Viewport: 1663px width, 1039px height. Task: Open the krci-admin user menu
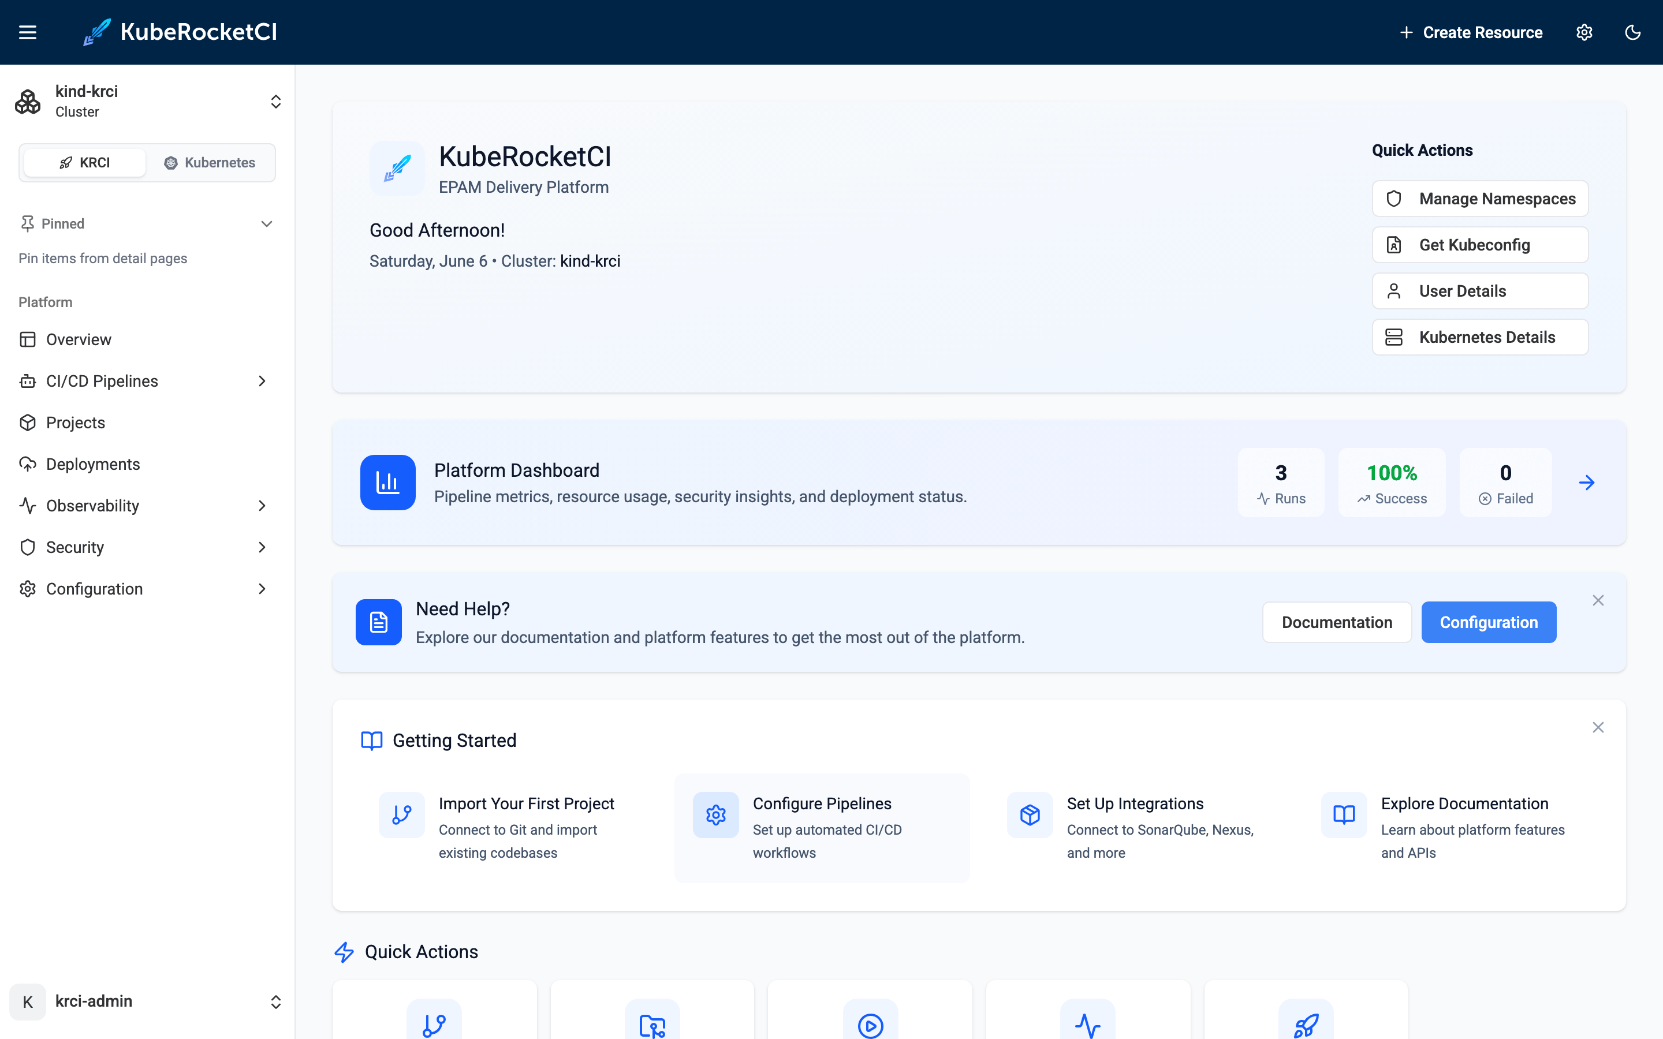coord(148,1001)
